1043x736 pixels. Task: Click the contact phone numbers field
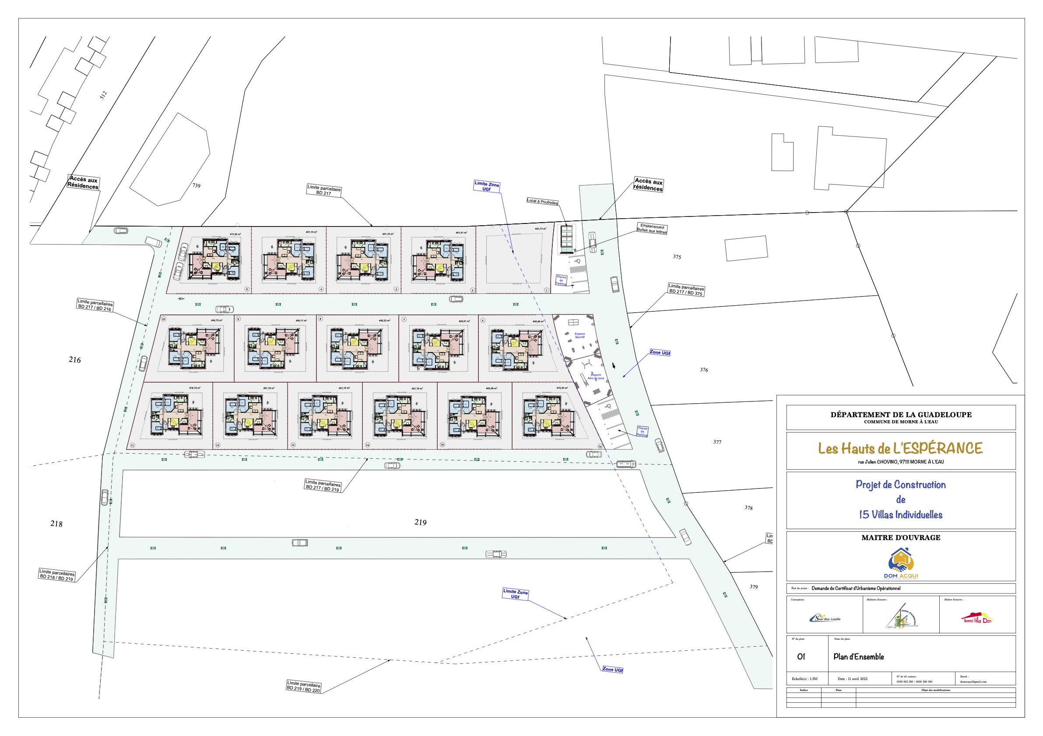point(914,681)
